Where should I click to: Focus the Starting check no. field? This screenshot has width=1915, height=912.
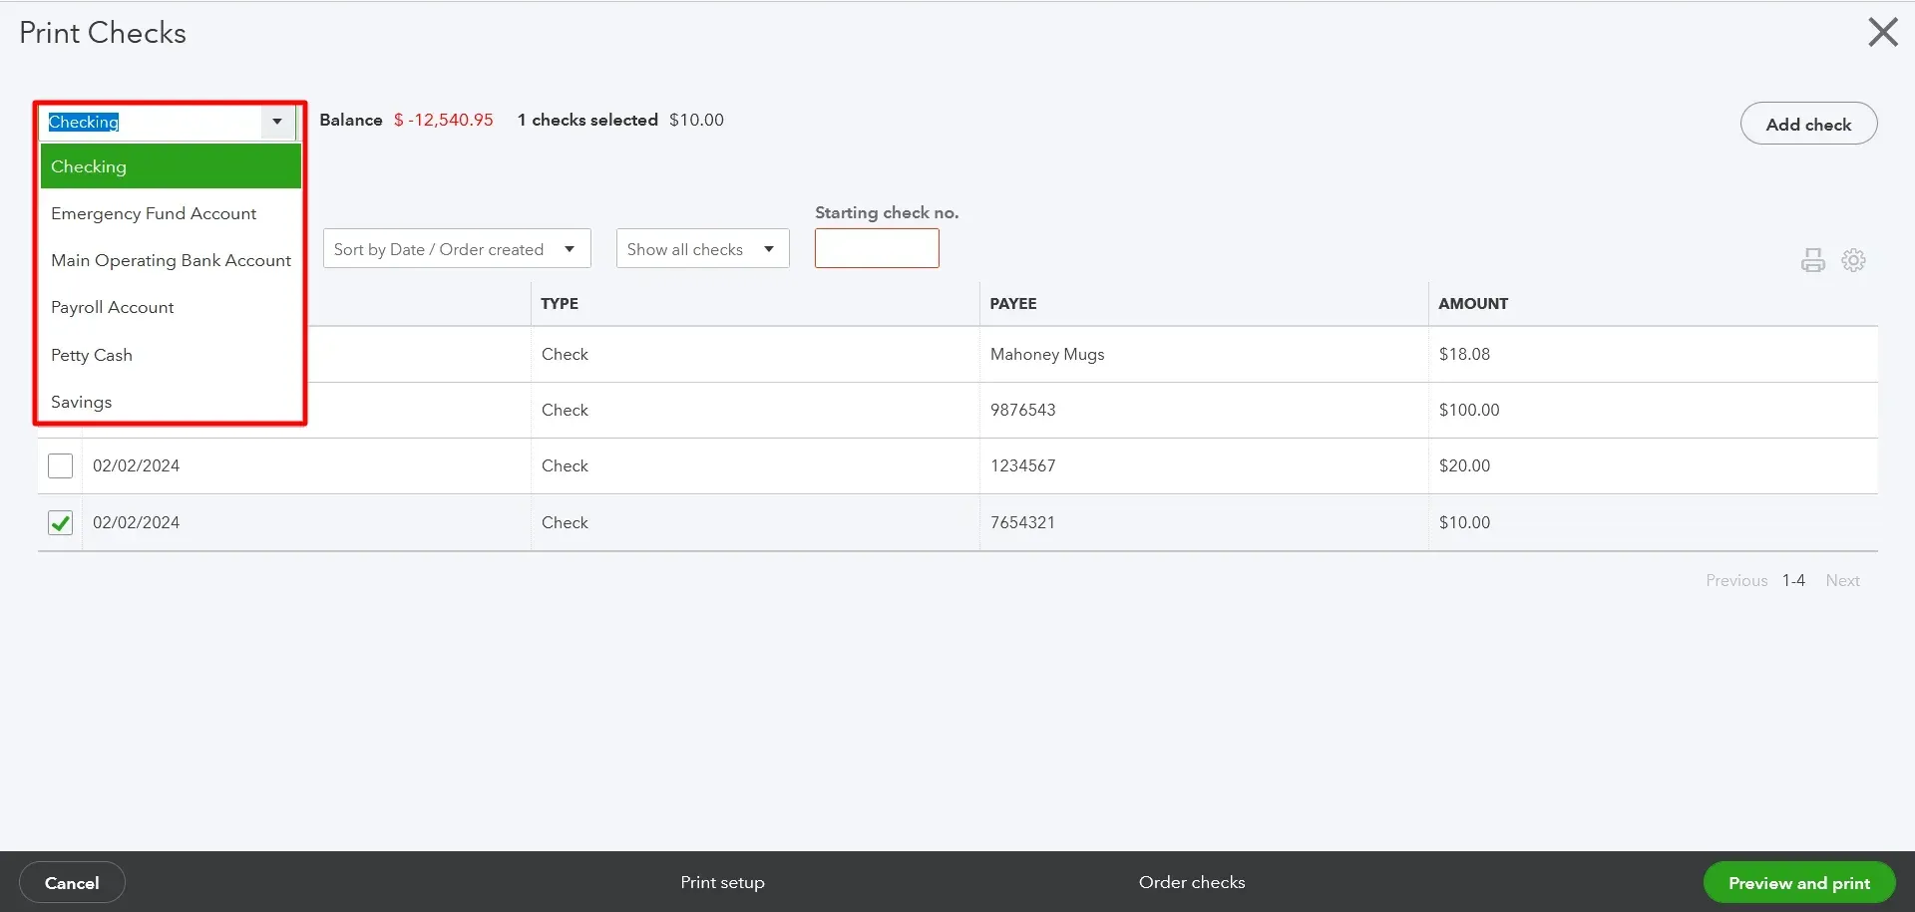877,248
